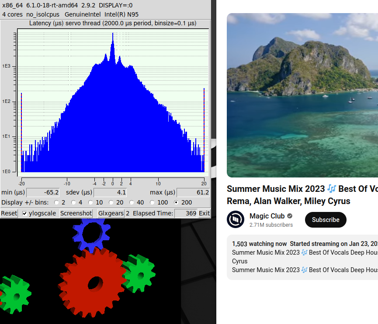Click the 2.71M subscribers text
This screenshot has height=324, width=378.
[271, 225]
